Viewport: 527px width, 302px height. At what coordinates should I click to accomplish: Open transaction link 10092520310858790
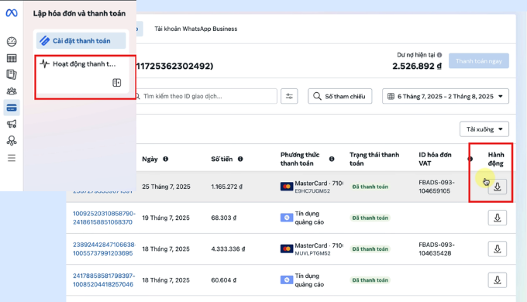click(x=104, y=218)
